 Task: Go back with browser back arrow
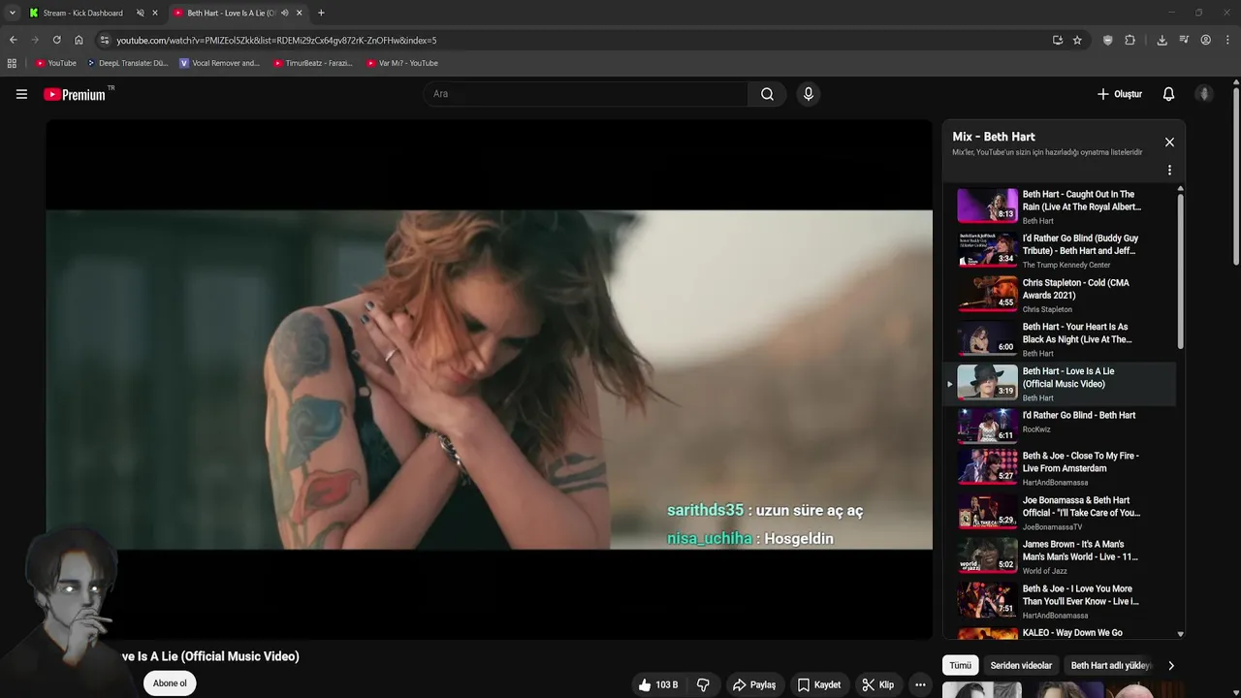(x=13, y=40)
